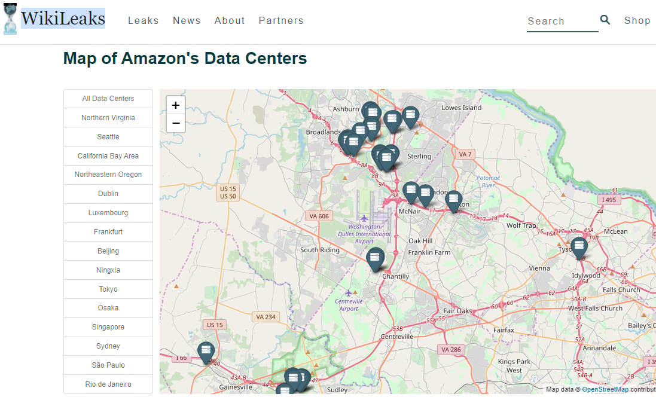Click the WikiLeaks hourglass logo icon
This screenshot has width=656, height=397.
pos(10,19)
